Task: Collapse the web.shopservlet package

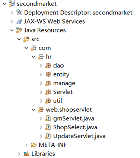Action: (x=34, y=110)
